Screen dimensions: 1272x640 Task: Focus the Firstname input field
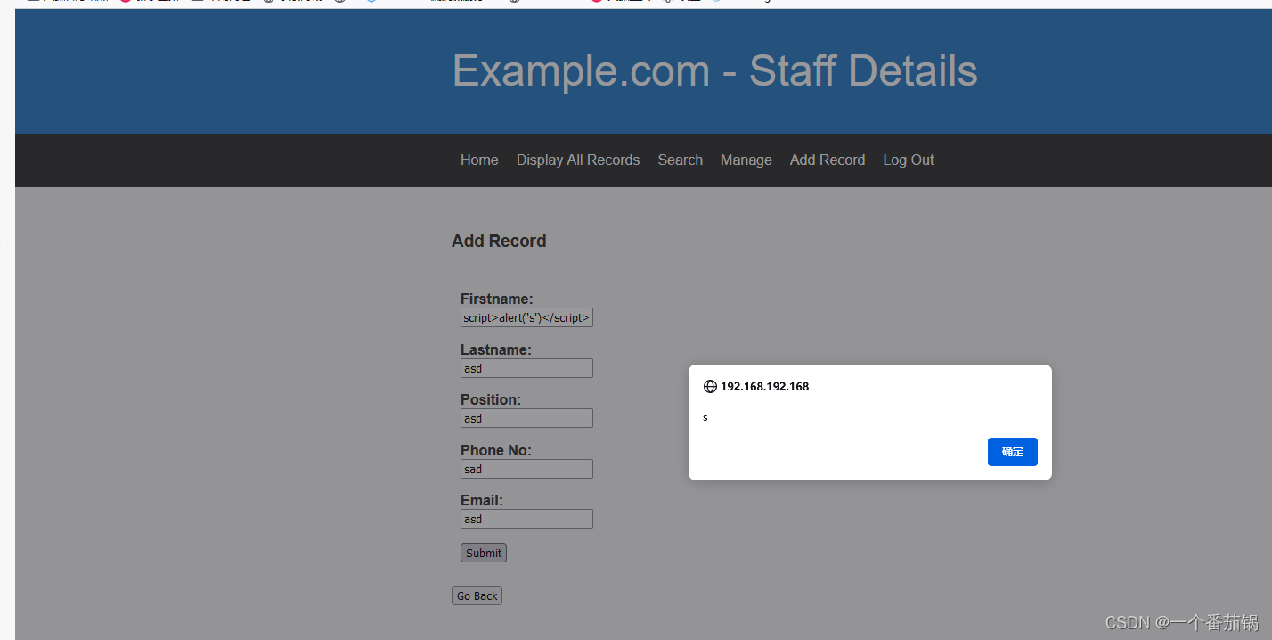(x=526, y=318)
